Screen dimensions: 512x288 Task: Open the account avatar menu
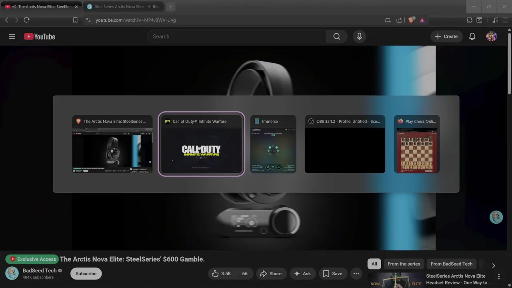491,36
